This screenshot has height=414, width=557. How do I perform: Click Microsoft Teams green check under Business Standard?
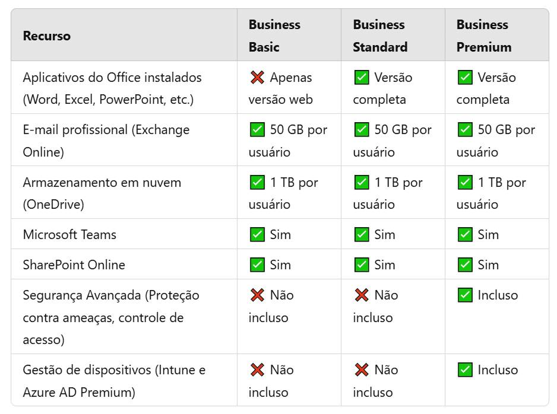[361, 234]
